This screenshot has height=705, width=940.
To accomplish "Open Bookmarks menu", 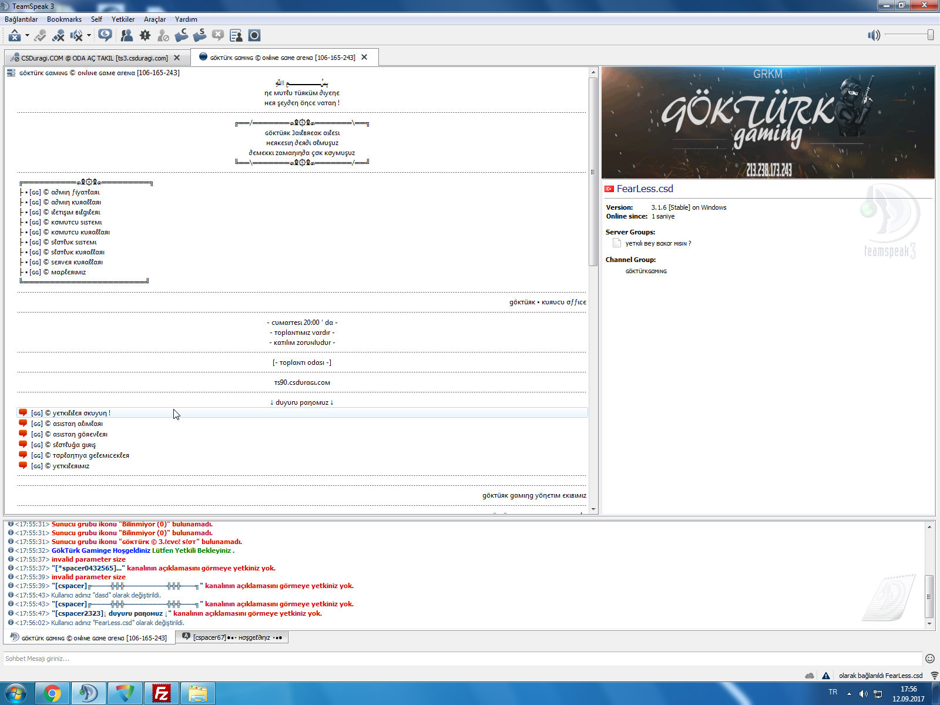I will coord(64,19).
